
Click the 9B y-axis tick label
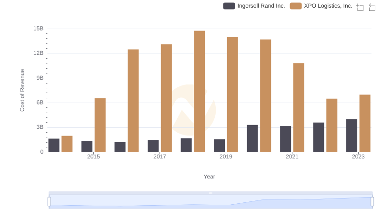40,78
